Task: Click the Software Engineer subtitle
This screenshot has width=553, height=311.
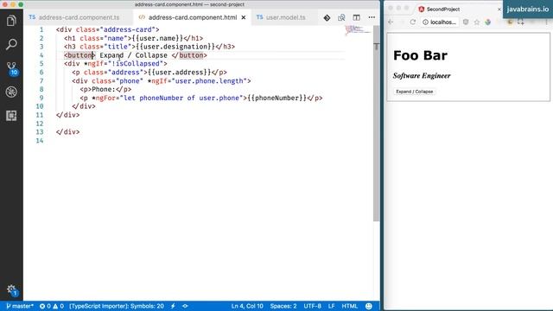Action: tap(422, 76)
